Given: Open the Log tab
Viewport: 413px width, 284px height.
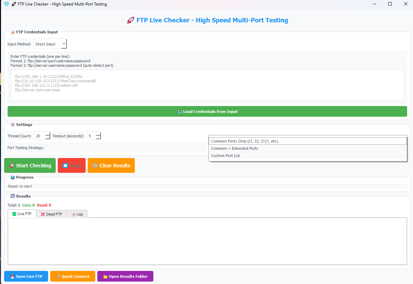Looking at the screenshot, I should (77, 214).
